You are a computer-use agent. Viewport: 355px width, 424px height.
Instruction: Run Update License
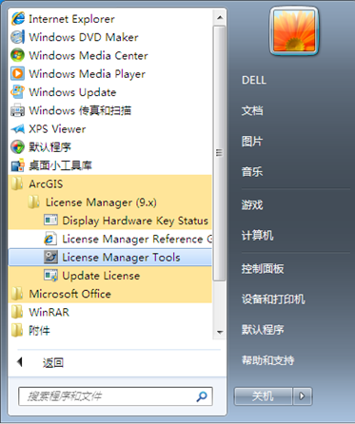tap(109, 276)
